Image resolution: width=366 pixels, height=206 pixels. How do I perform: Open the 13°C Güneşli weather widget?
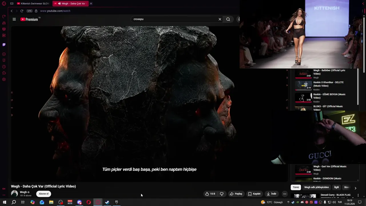coord(272,202)
